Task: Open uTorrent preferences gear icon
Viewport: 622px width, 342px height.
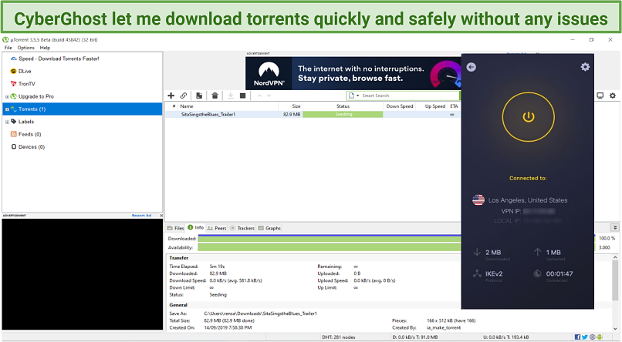Action: (613, 96)
